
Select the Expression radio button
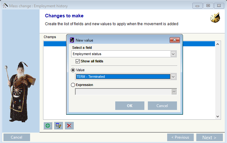(x=73, y=85)
